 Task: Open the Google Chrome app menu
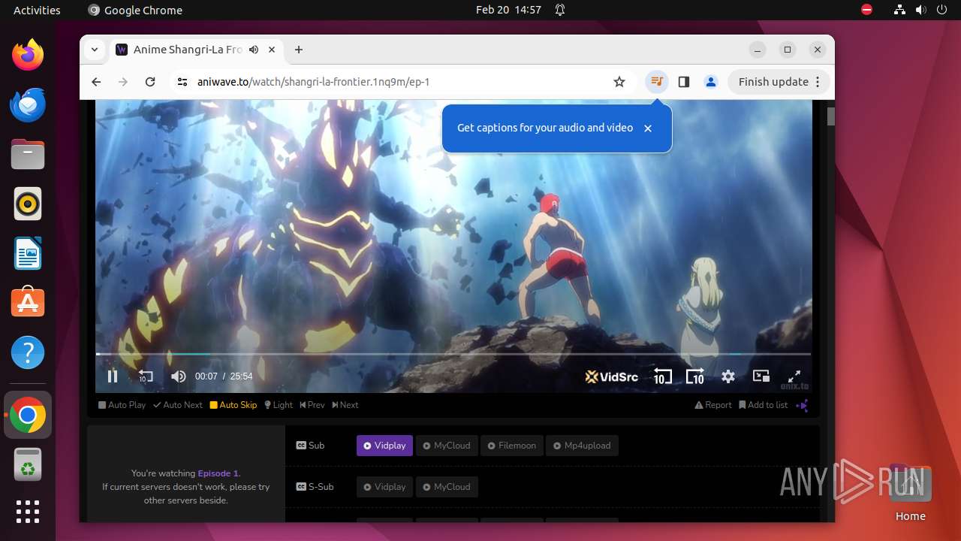(x=135, y=10)
